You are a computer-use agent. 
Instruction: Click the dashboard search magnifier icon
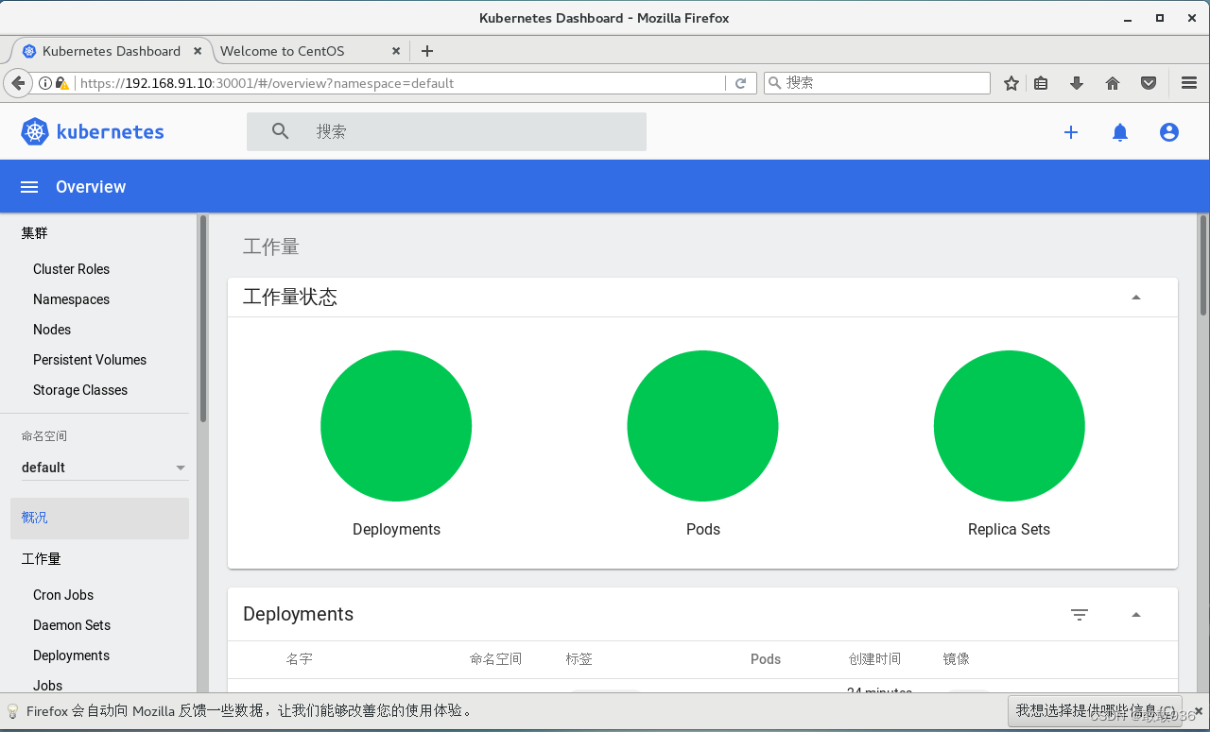281,131
